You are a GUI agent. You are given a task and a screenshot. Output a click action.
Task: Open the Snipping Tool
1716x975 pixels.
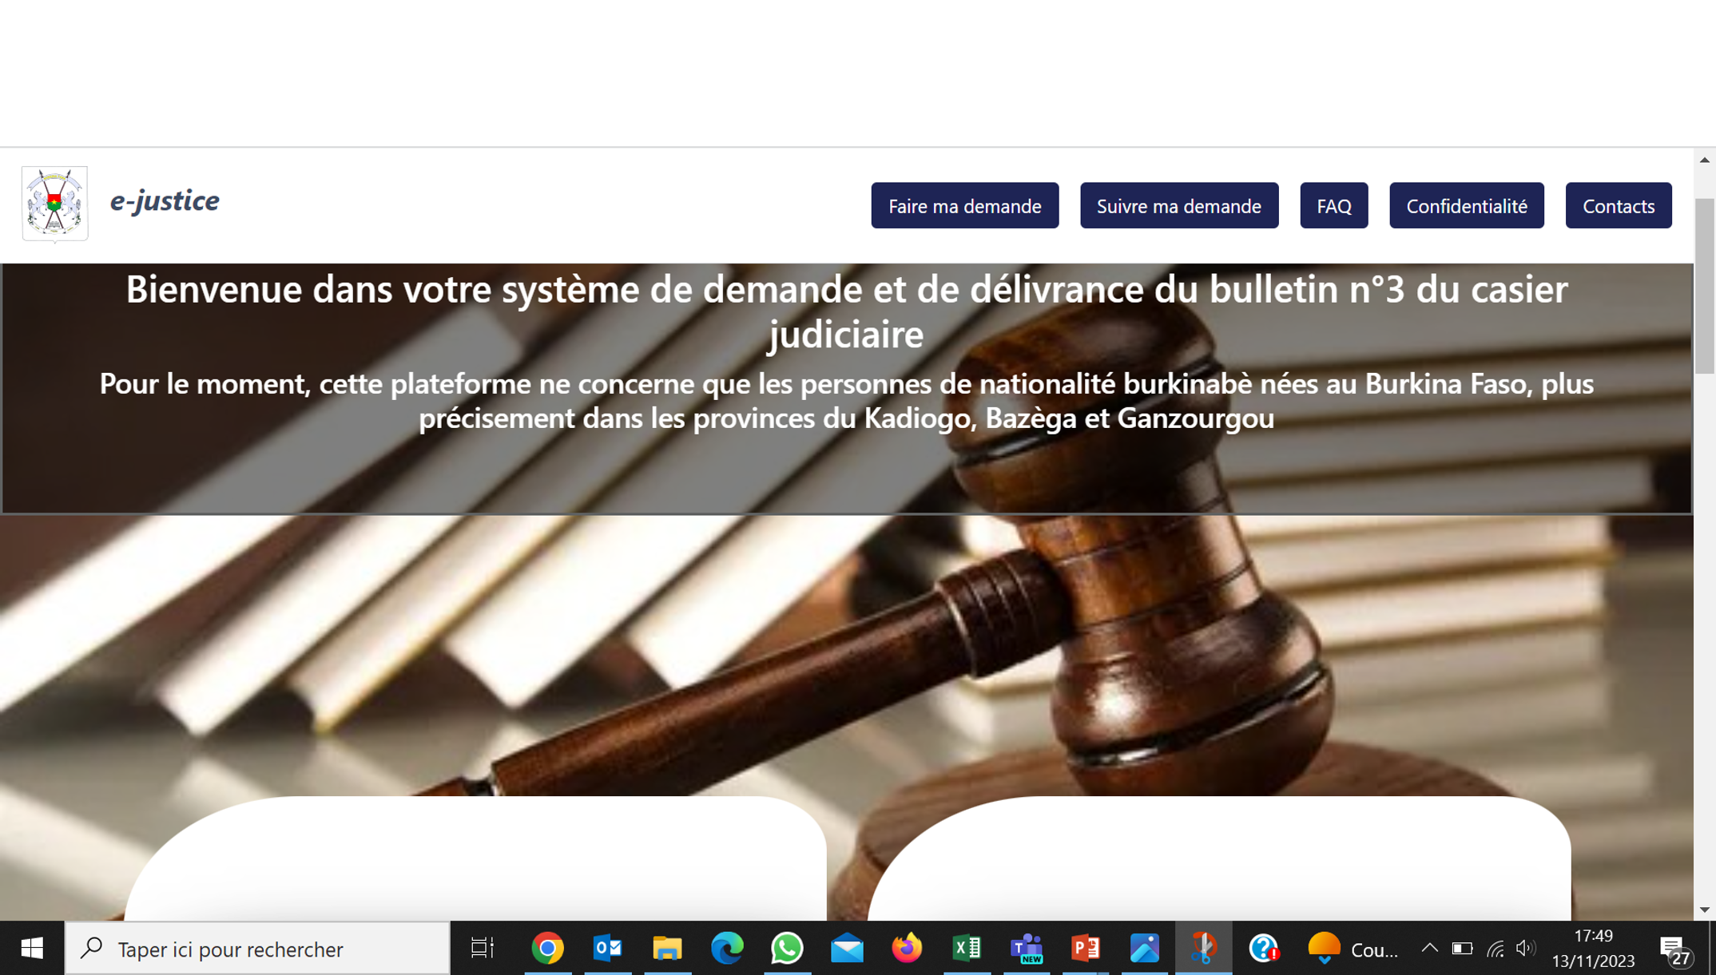pyautogui.click(x=1205, y=949)
